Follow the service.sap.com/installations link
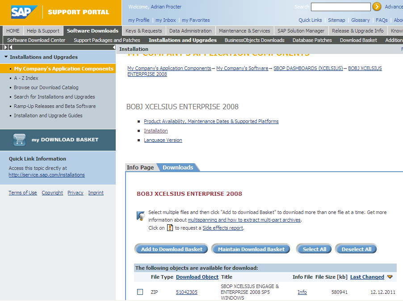This screenshot has width=403, height=301. (47, 175)
